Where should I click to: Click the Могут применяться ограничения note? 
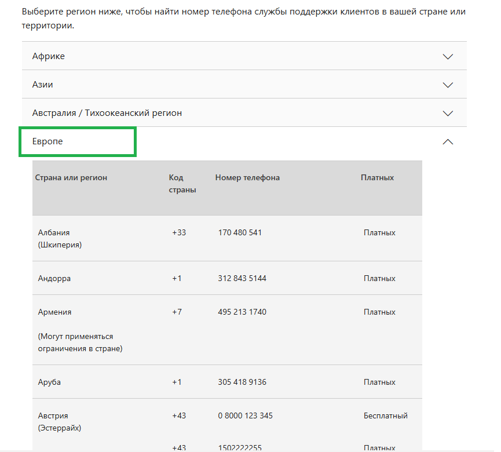click(80, 342)
